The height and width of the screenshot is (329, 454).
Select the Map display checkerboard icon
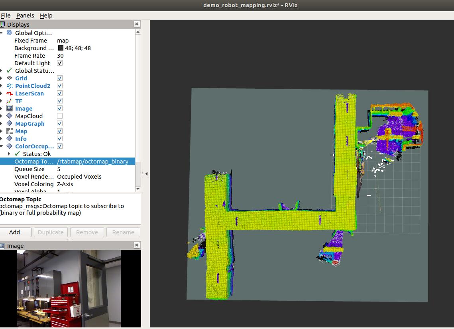pos(10,131)
